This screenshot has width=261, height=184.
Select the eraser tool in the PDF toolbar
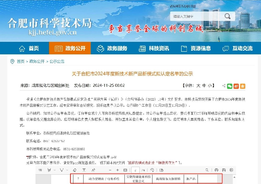pos(74,170)
